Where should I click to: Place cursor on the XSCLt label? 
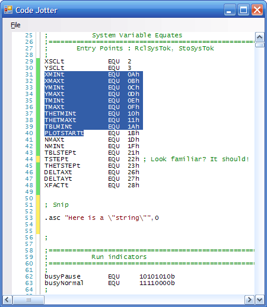[x=54, y=62]
